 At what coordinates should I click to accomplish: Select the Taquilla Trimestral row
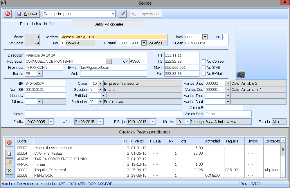pyautogui.click(x=50, y=170)
